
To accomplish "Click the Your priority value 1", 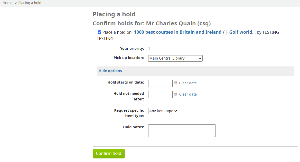I will coord(149,49).
